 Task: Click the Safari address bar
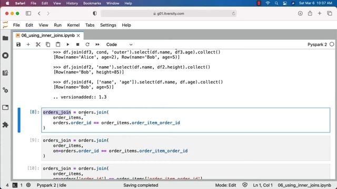click(168, 14)
